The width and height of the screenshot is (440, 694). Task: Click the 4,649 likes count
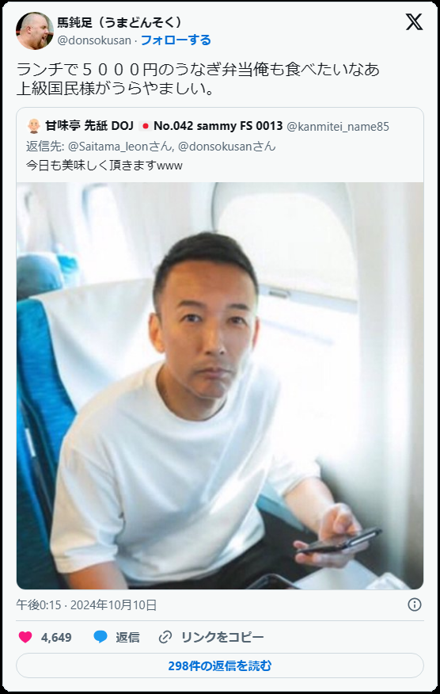(56, 637)
